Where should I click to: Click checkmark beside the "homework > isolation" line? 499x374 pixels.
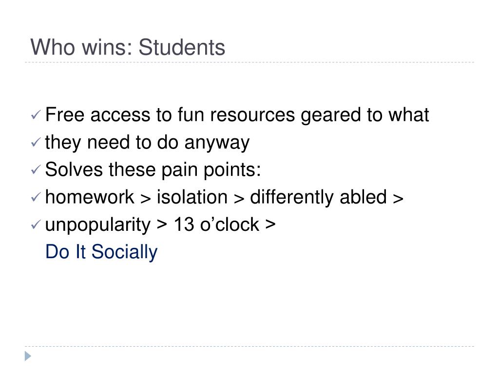pyautogui.click(x=36, y=197)
